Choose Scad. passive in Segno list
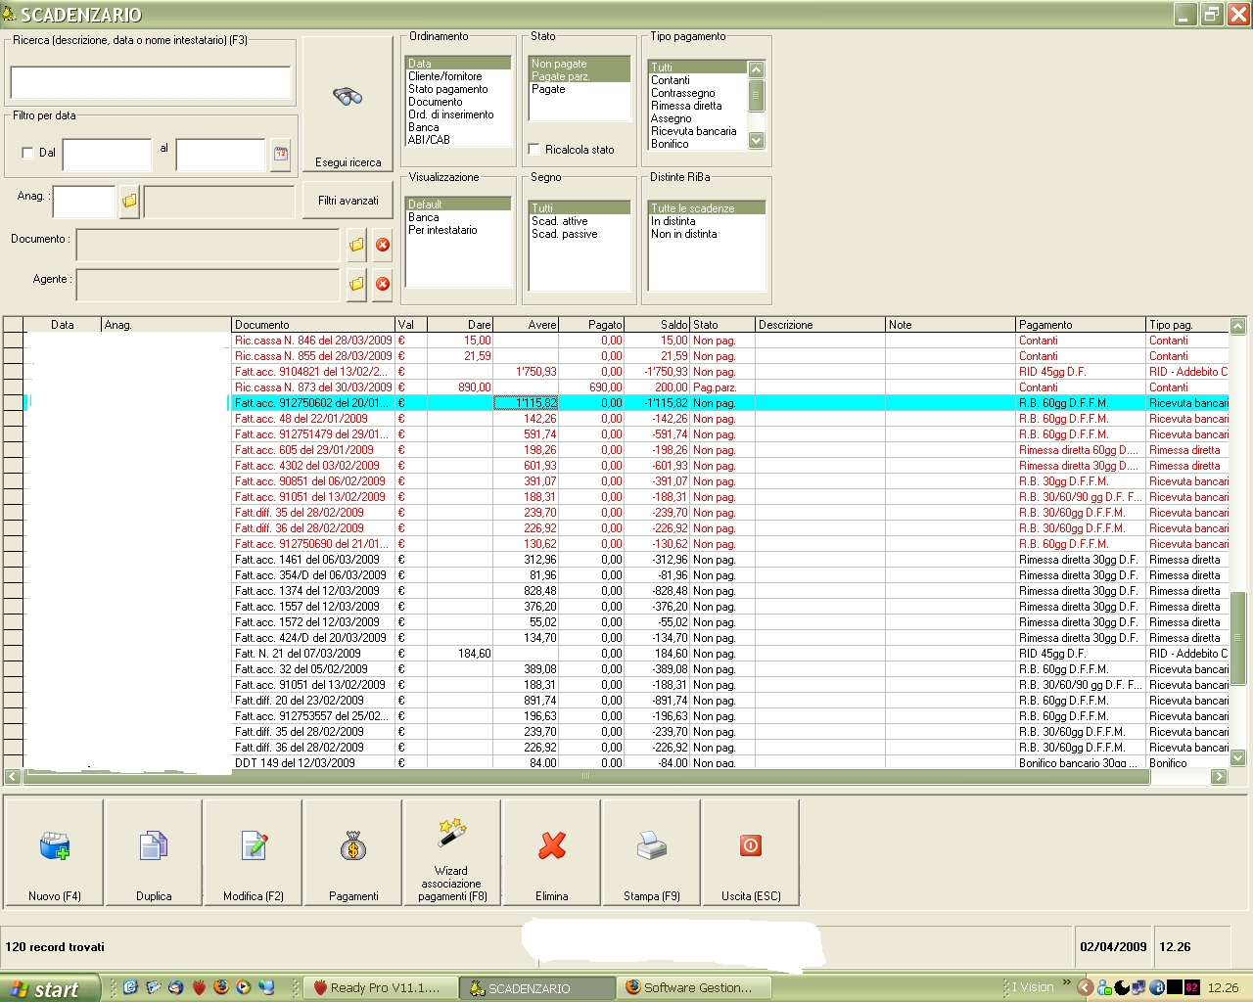Image resolution: width=1253 pixels, height=1002 pixels. [565, 235]
